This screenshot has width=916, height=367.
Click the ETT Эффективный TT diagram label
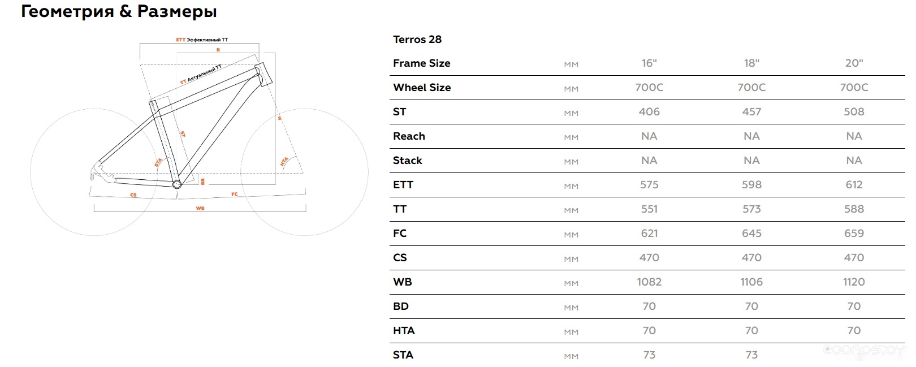202,40
